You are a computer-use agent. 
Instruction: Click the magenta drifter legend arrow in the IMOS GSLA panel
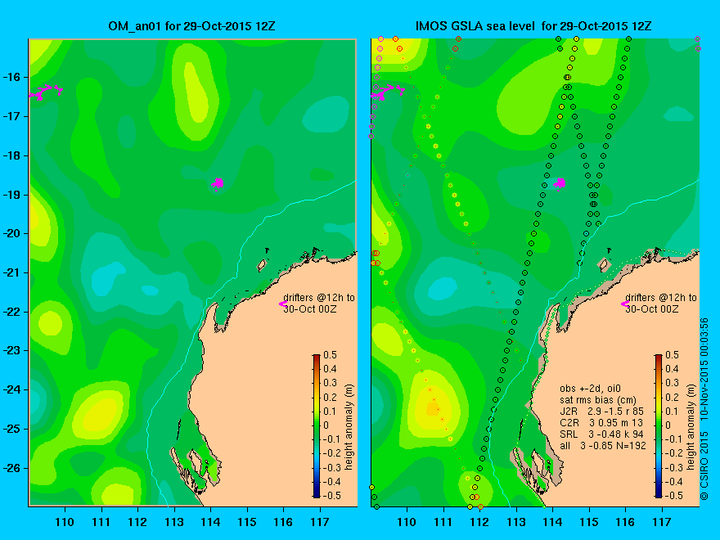625,304
